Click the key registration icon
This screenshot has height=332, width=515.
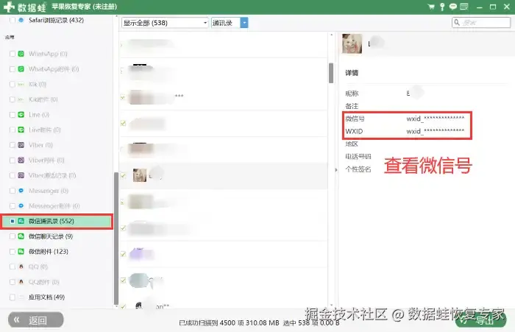442,7
